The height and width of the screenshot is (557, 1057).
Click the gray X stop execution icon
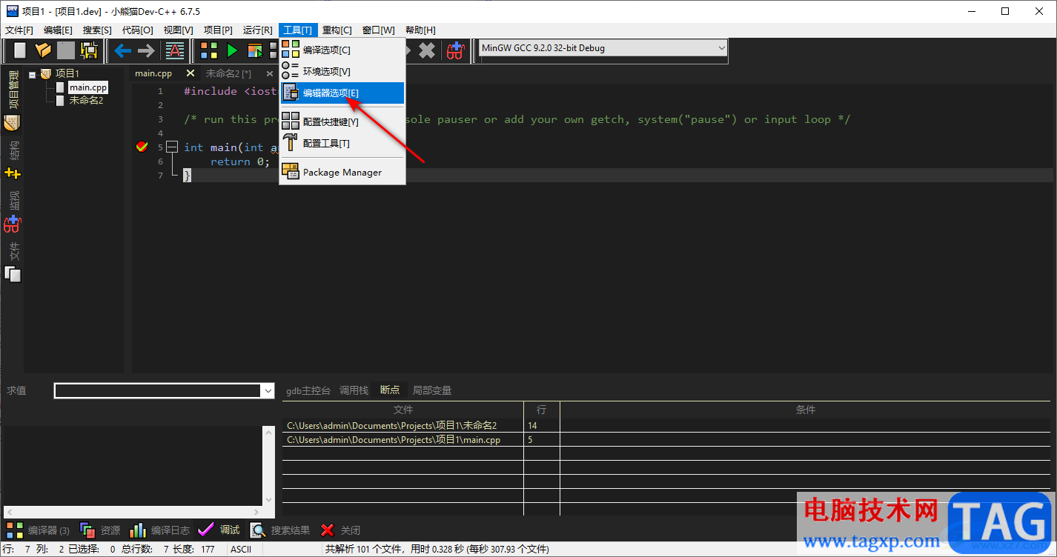click(427, 50)
